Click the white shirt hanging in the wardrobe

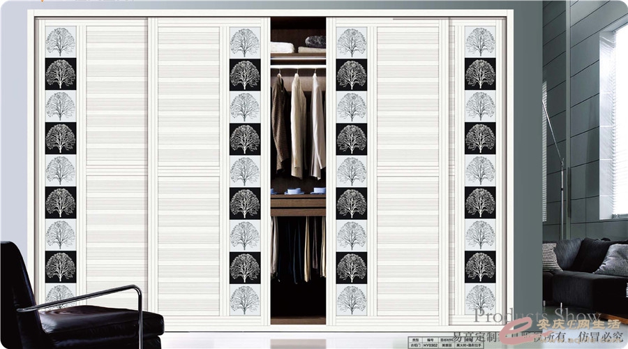[x=299, y=126]
